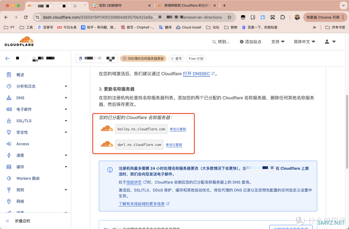
Task: Open 规则 rules section
Action: pos(20,190)
